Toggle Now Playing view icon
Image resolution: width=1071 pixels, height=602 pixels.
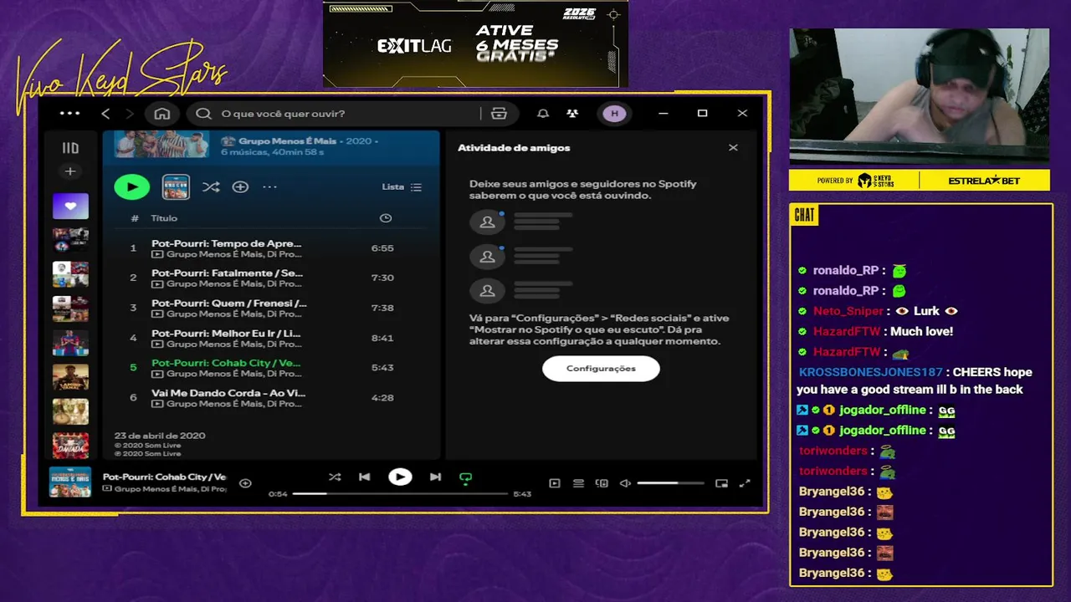(554, 483)
